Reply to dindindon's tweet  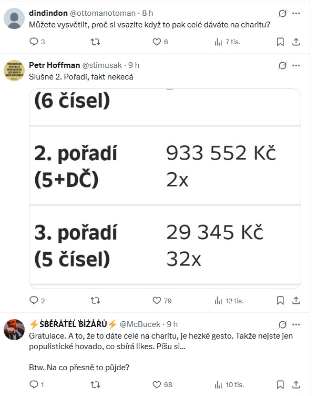pos(34,42)
